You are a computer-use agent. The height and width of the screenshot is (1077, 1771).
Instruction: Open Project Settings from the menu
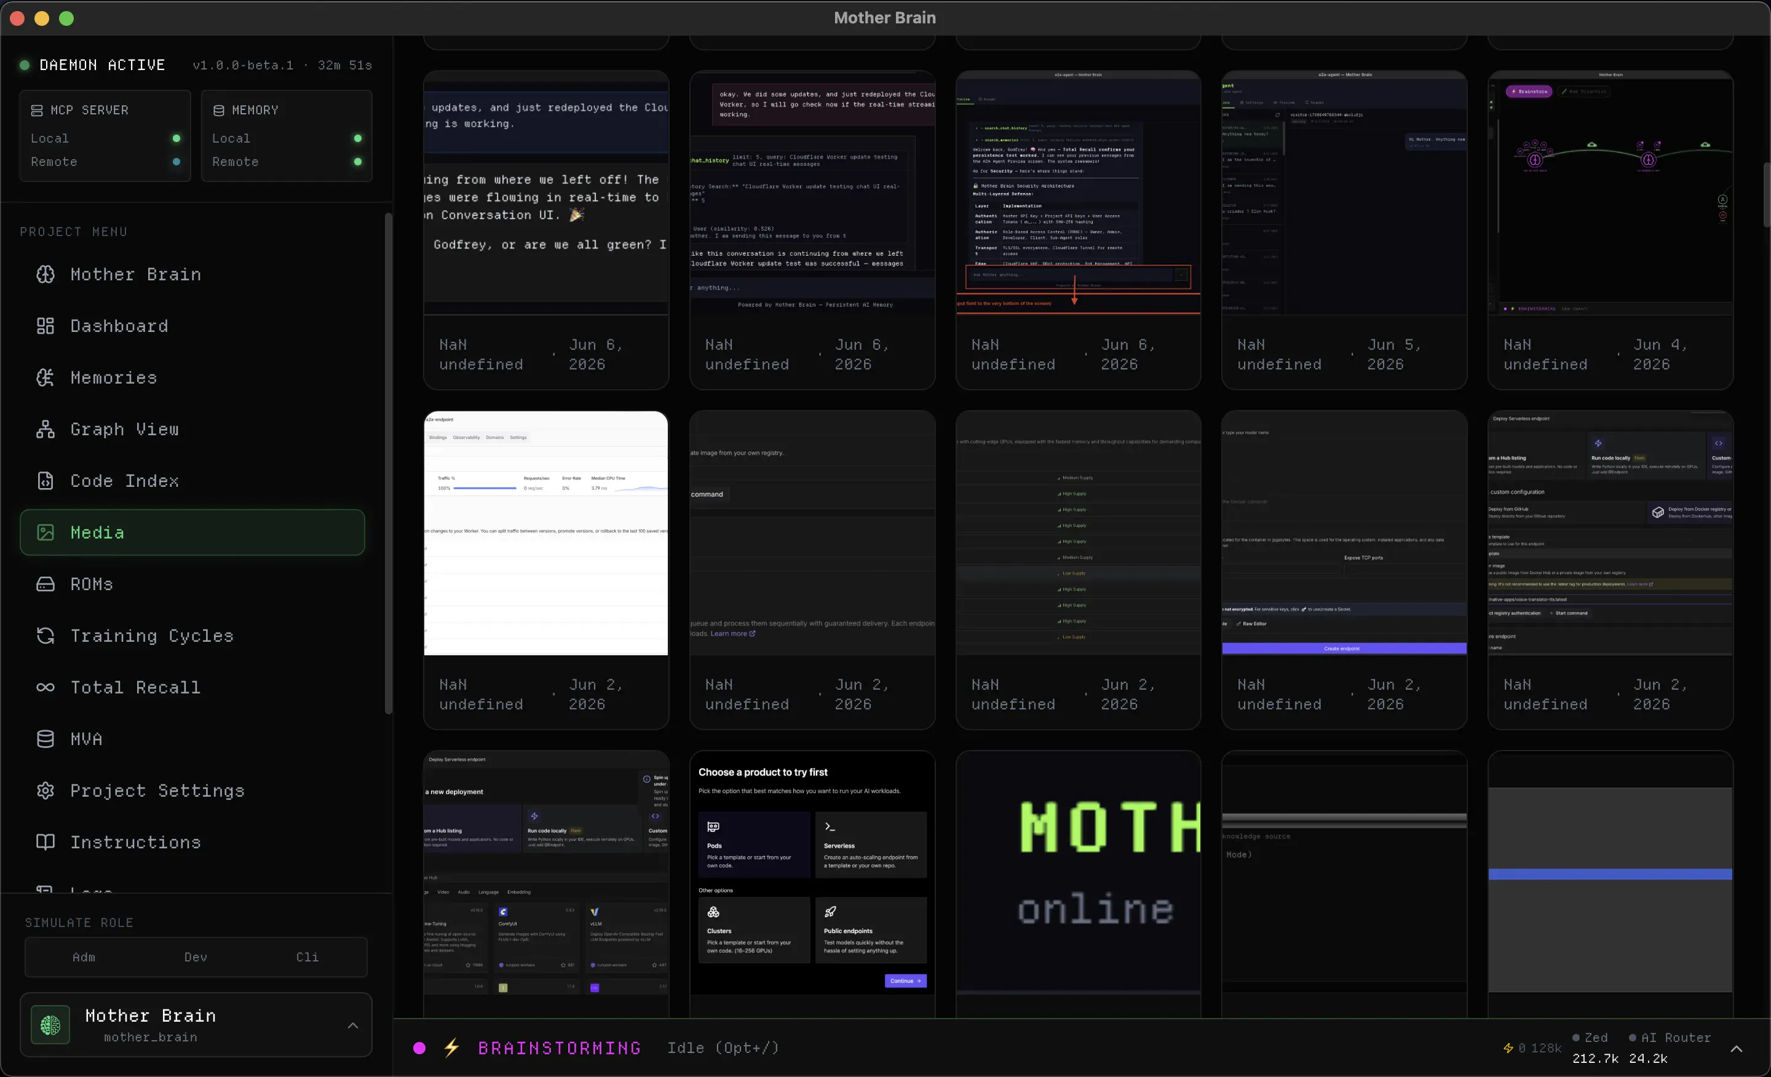pos(192,791)
